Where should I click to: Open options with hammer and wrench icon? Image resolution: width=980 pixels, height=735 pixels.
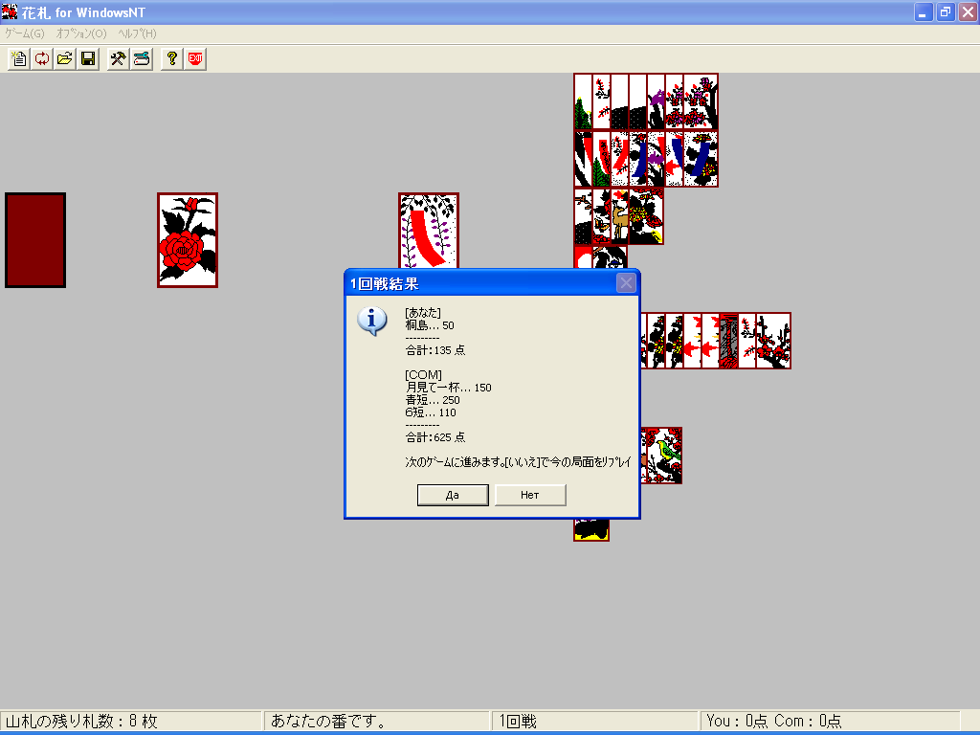click(x=118, y=58)
